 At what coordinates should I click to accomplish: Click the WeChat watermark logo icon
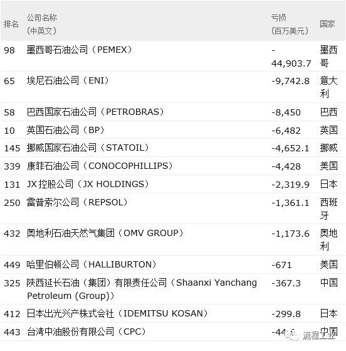pyautogui.click(x=294, y=335)
